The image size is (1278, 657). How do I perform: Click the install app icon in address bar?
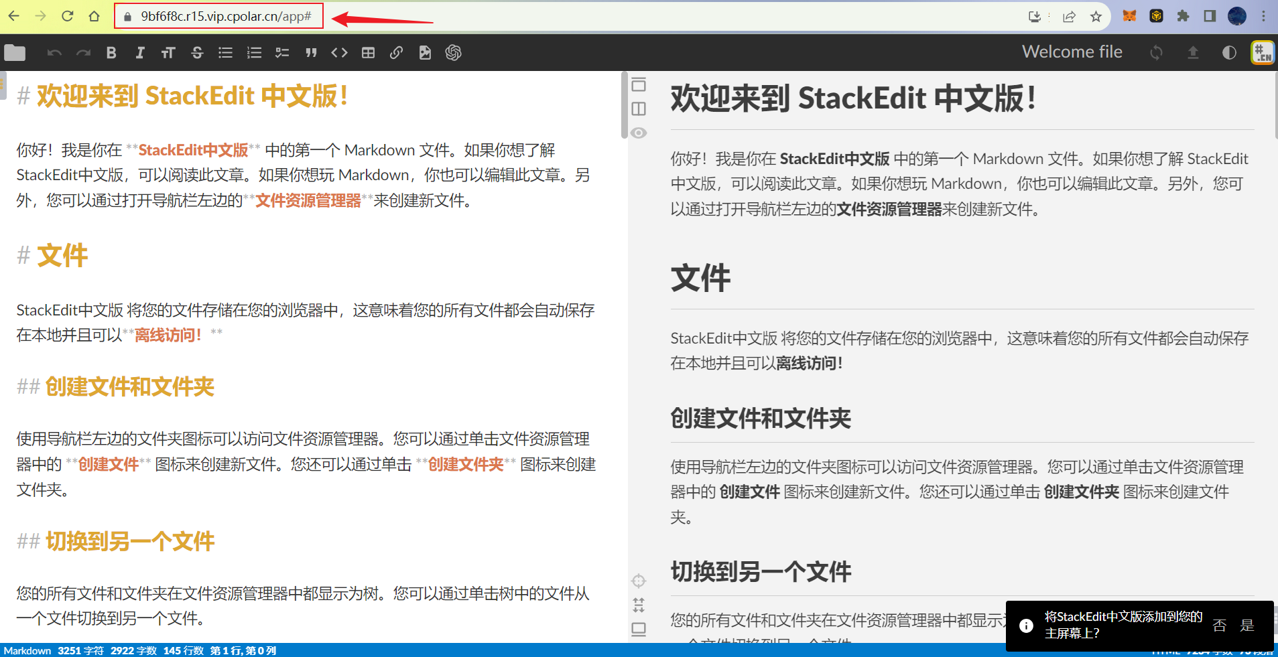pyautogui.click(x=1035, y=17)
